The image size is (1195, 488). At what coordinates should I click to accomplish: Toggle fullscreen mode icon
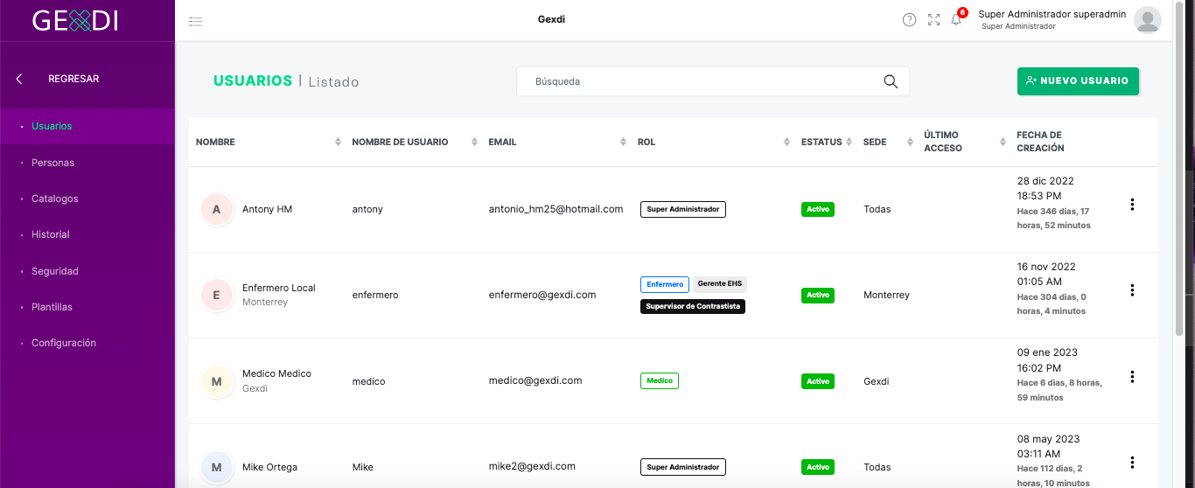933,20
